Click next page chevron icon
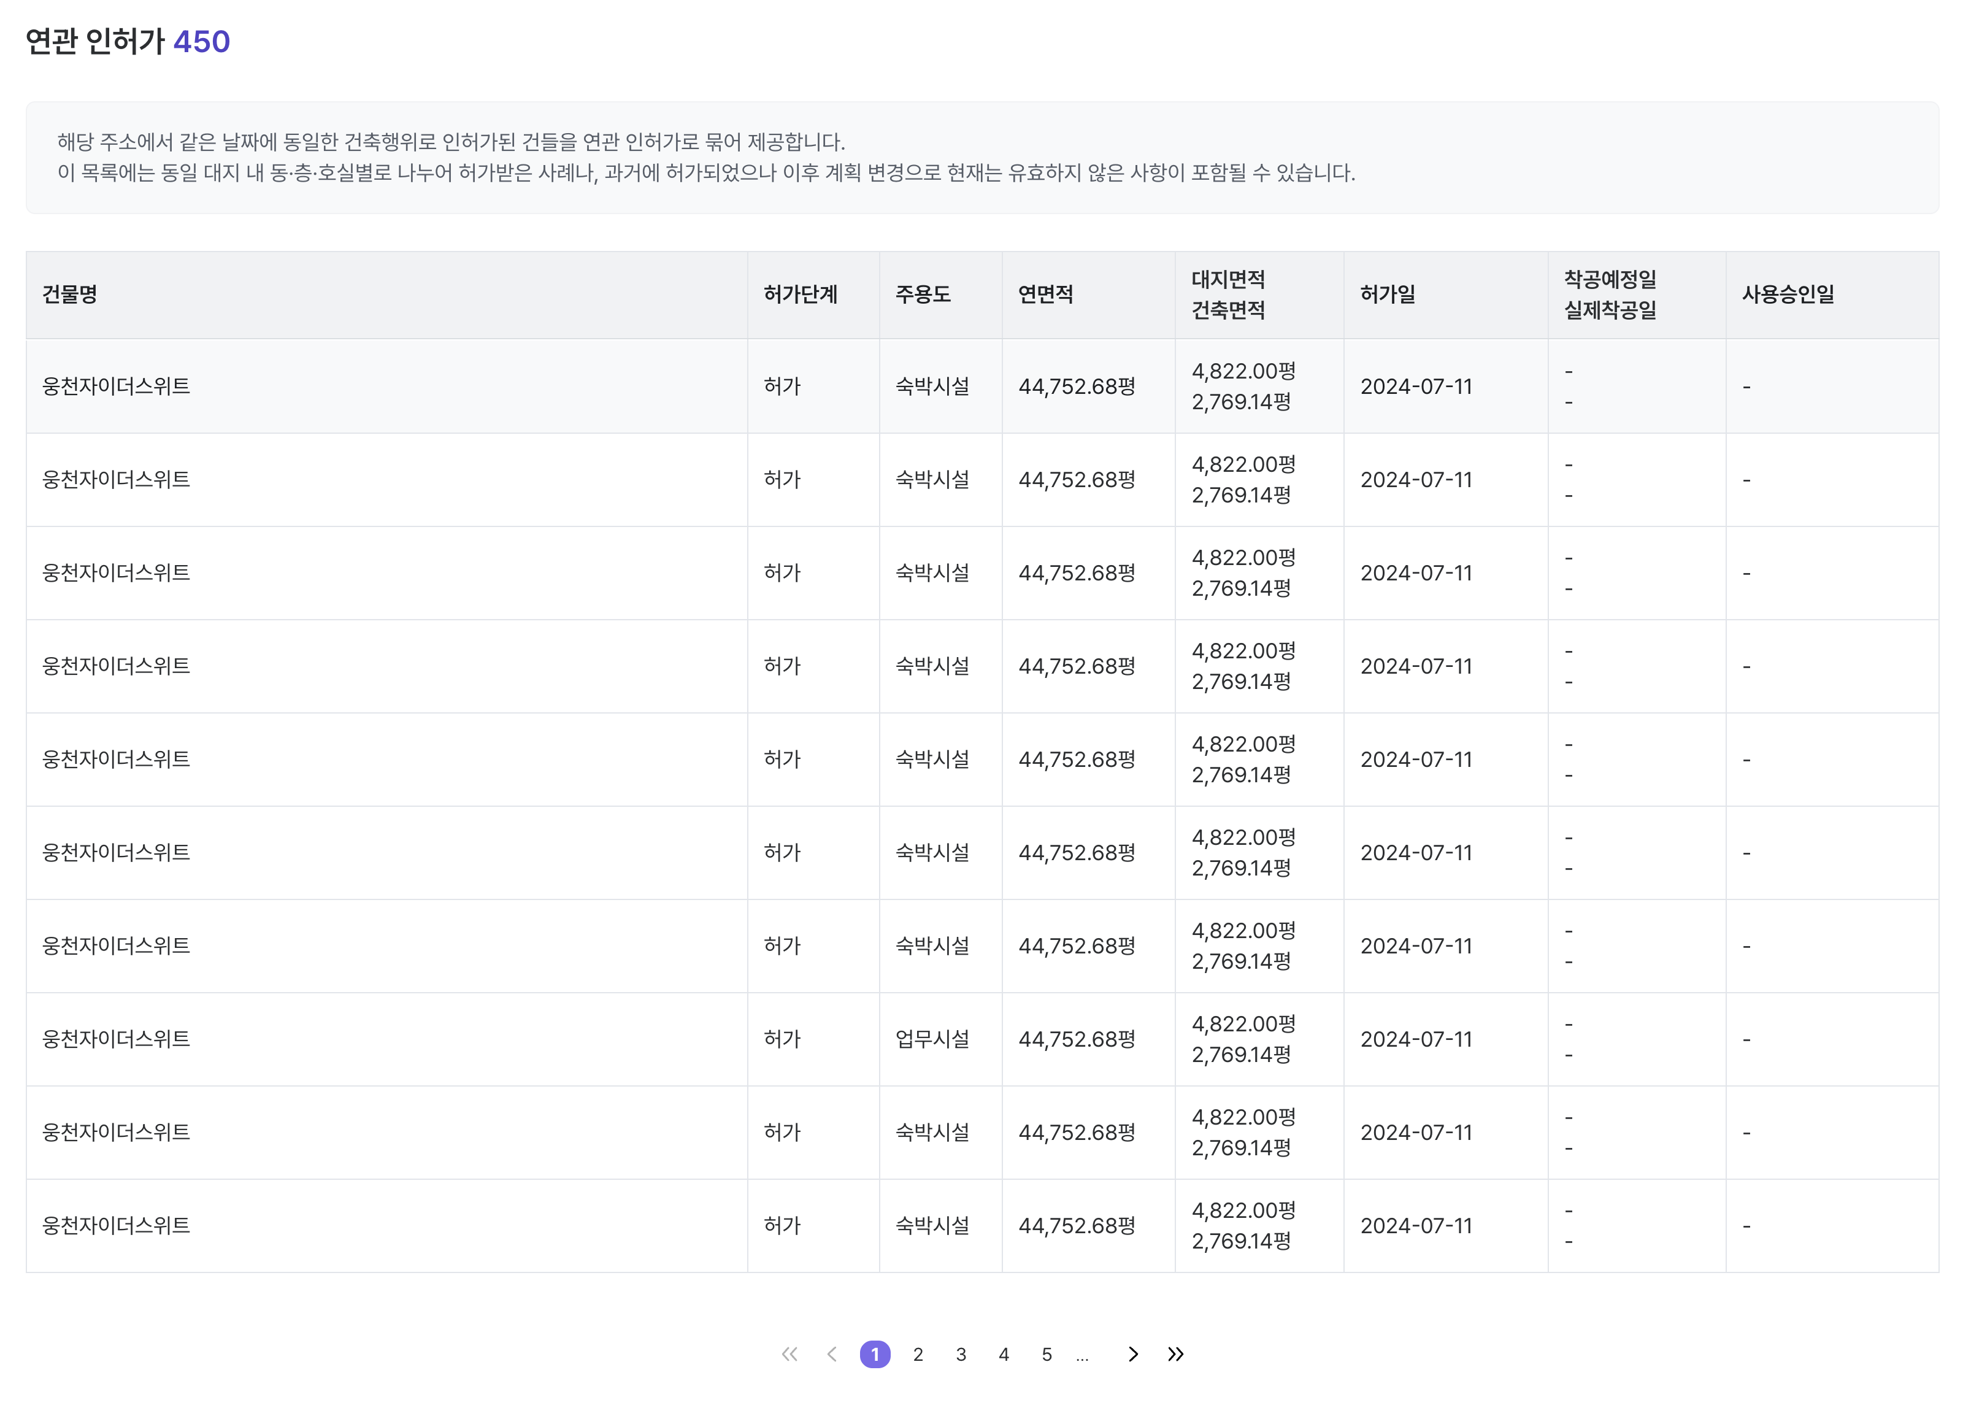The width and height of the screenshot is (1963, 1405). 1133,1354
